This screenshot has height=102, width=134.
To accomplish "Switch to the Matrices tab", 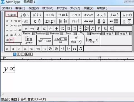I will [x=54, y=34].
